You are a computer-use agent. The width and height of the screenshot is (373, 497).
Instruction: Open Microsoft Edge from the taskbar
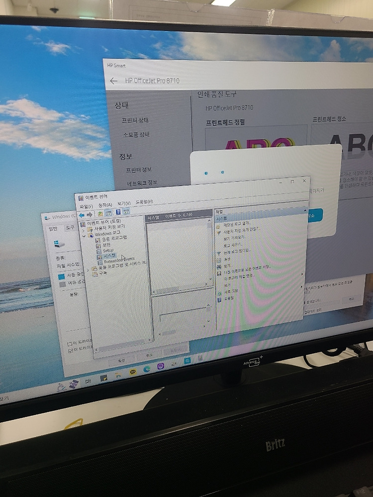[147, 369]
